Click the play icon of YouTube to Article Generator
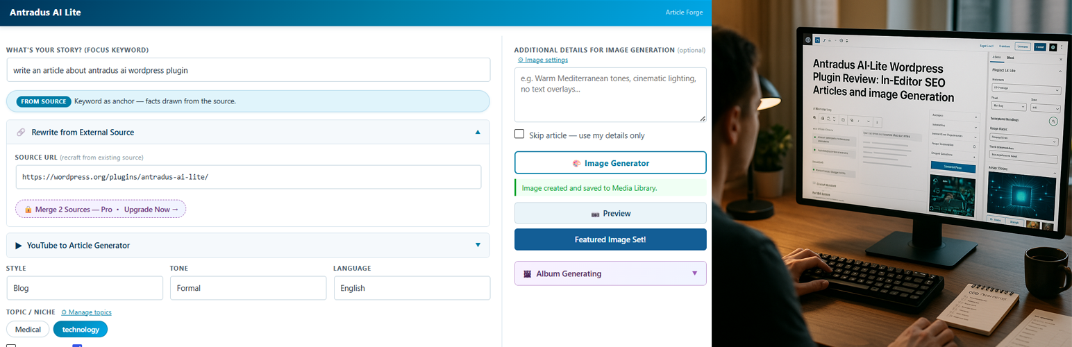The image size is (1072, 347). click(19, 245)
